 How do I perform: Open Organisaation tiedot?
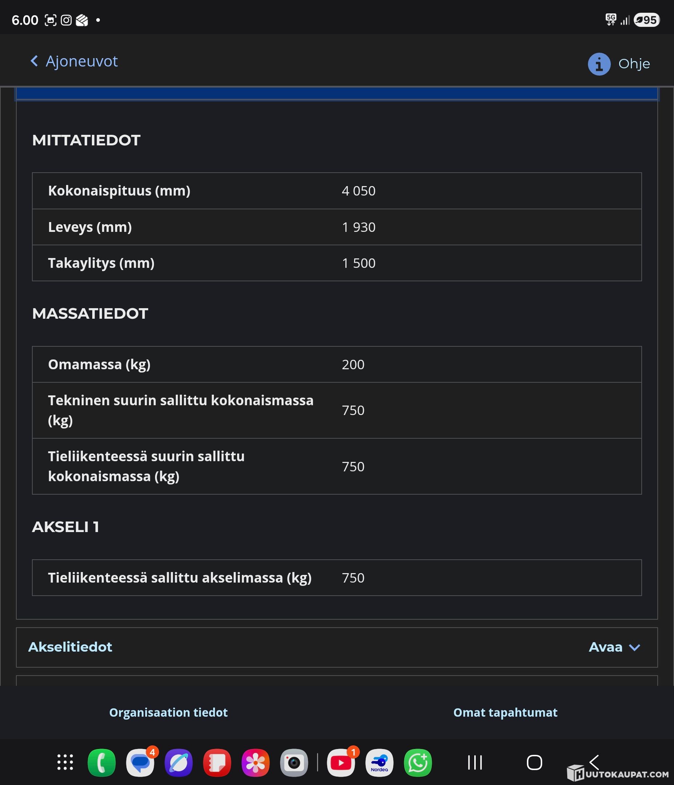click(168, 712)
